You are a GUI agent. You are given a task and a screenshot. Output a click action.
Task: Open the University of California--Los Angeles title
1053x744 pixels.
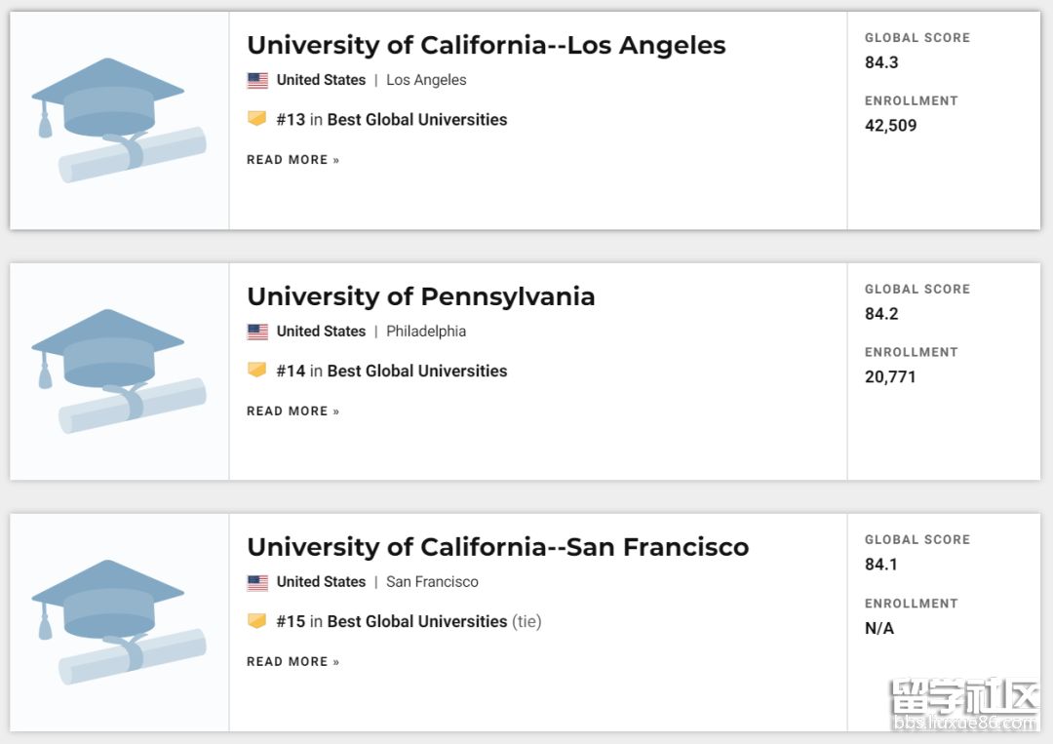486,45
